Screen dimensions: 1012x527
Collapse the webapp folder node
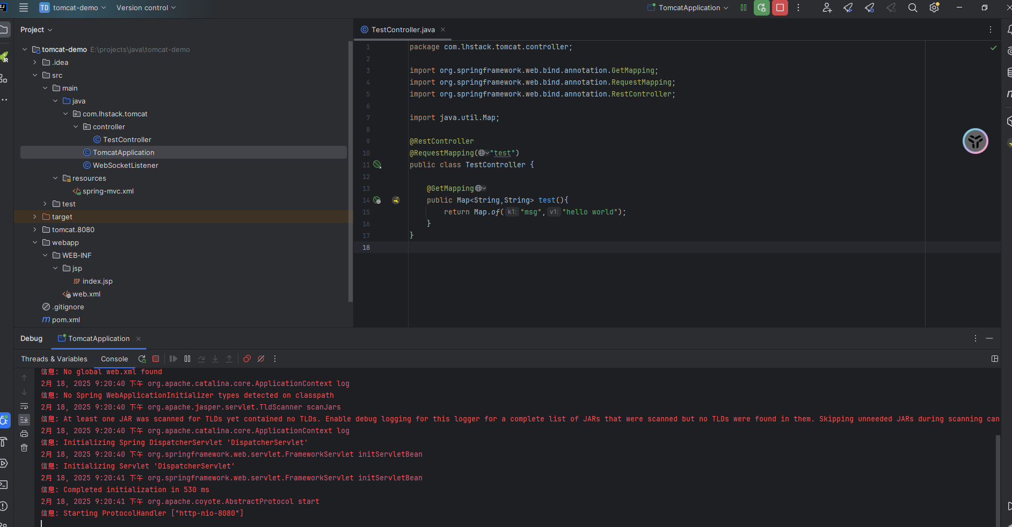tap(35, 242)
